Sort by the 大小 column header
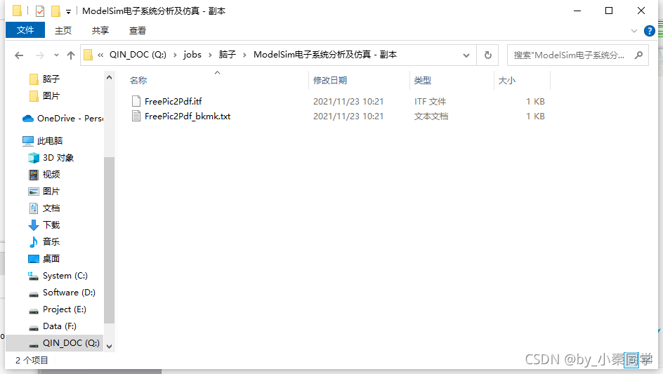The height and width of the screenshot is (374, 663). coord(506,80)
